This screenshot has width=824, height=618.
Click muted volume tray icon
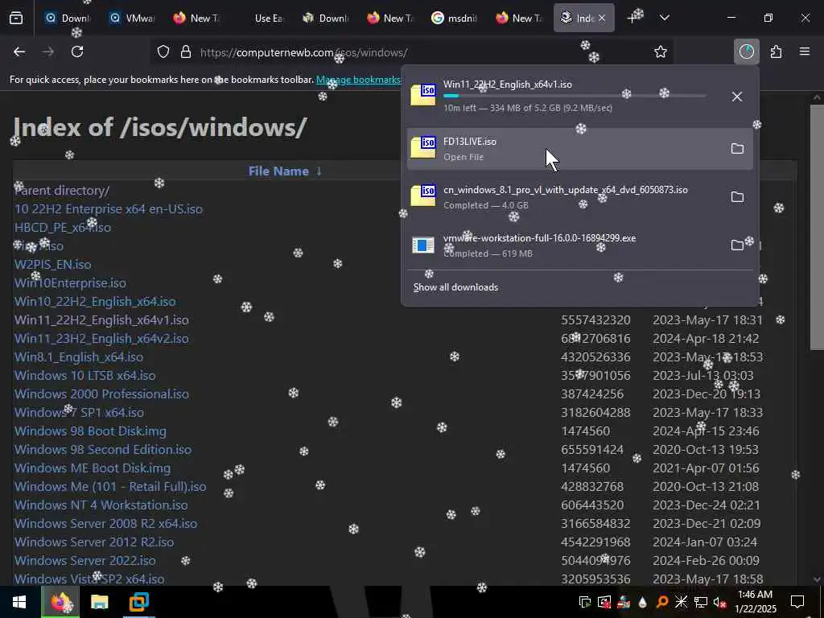719,602
